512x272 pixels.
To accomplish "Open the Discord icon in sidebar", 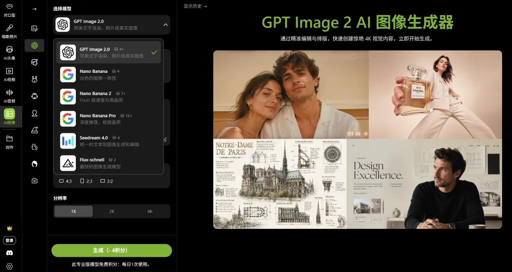I will 9,253.
